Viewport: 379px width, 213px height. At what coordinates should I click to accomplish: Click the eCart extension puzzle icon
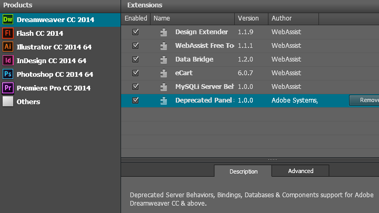coord(164,73)
